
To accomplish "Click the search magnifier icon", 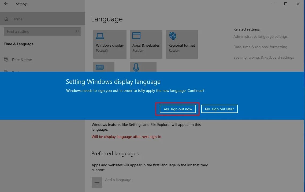I will pyautogui.click(x=77, y=32).
